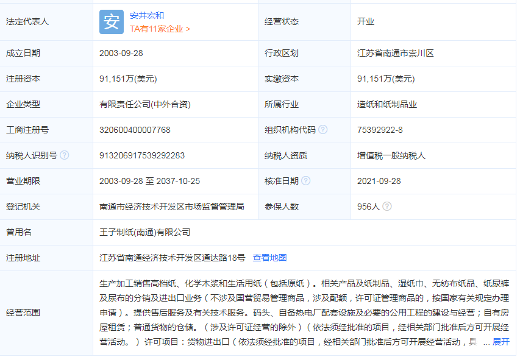
Task: Open the 安井宏和 legal representative link
Action: (x=147, y=16)
